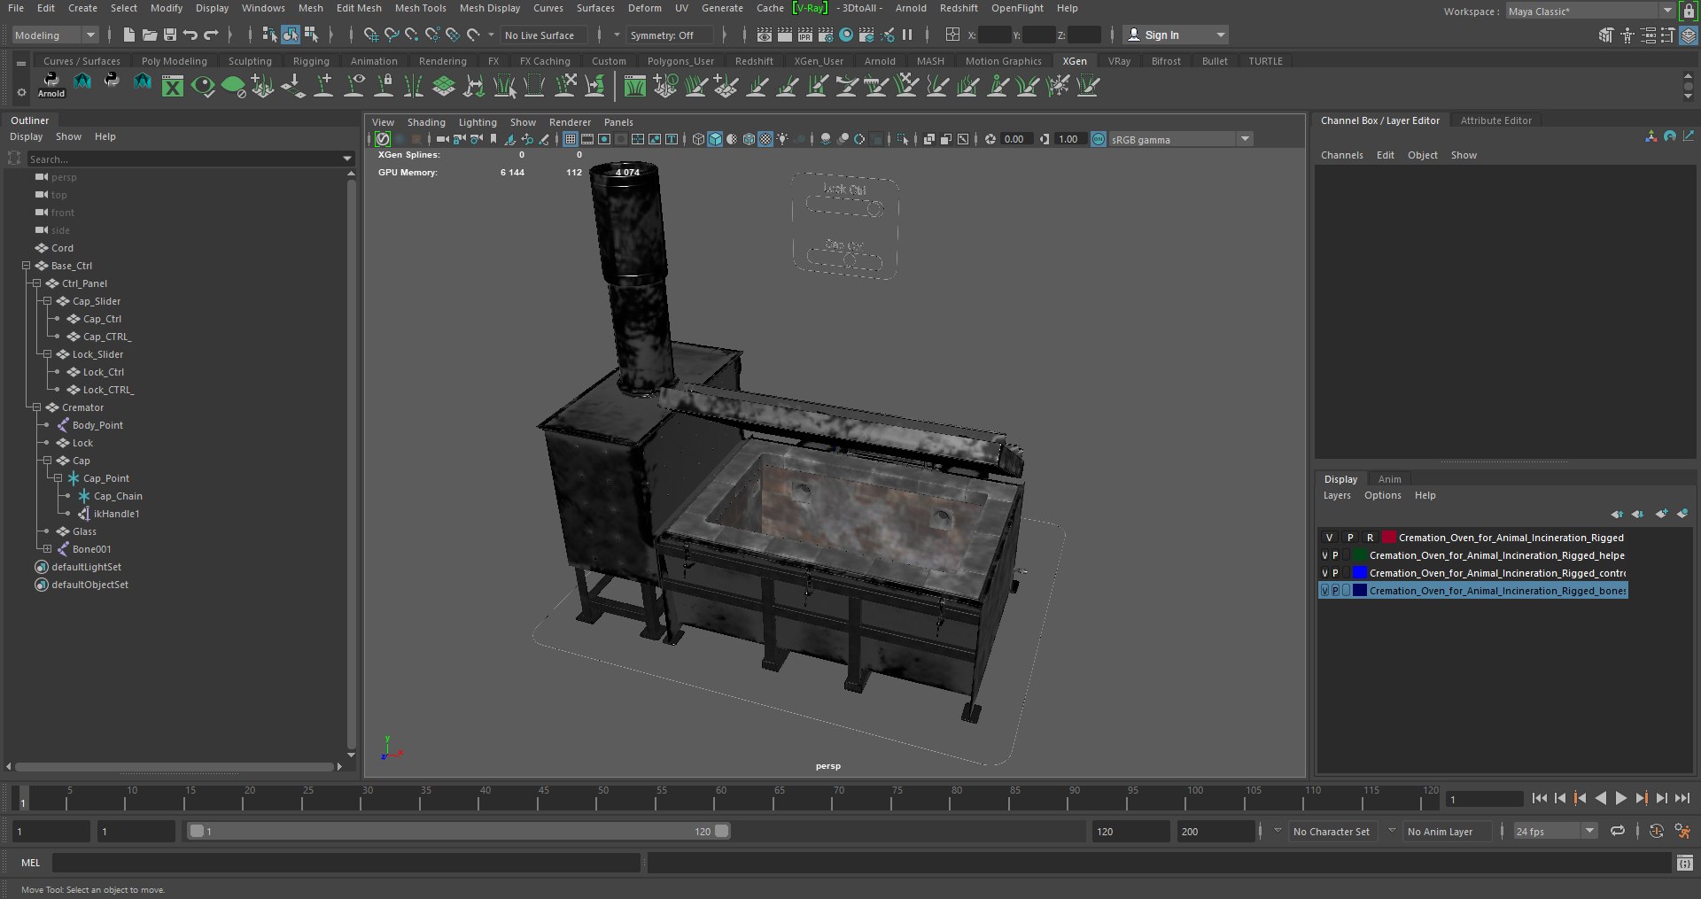The width and height of the screenshot is (1701, 899).
Task: Click create new empty layer icon
Action: point(1661,514)
